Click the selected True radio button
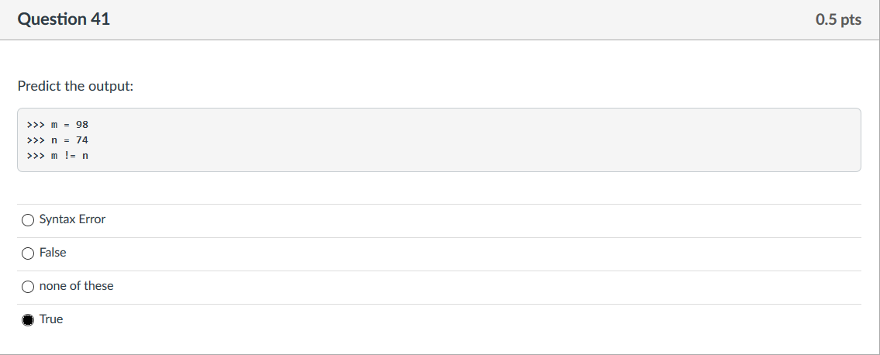Viewport: 880px width, 355px height. click(x=27, y=319)
